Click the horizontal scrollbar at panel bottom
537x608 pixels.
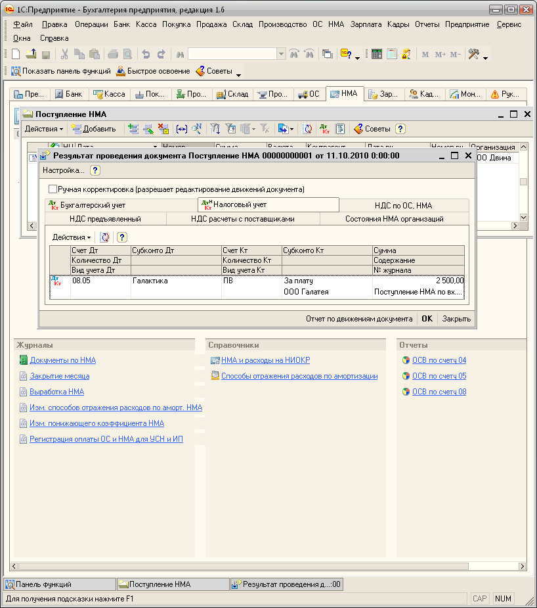(x=244, y=566)
